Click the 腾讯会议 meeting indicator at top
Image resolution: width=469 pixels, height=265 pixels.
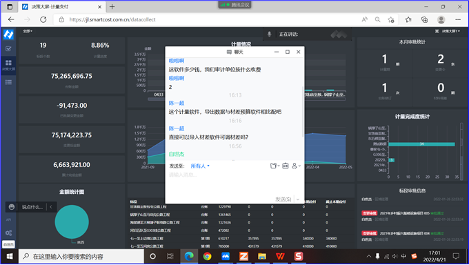pos(234,5)
